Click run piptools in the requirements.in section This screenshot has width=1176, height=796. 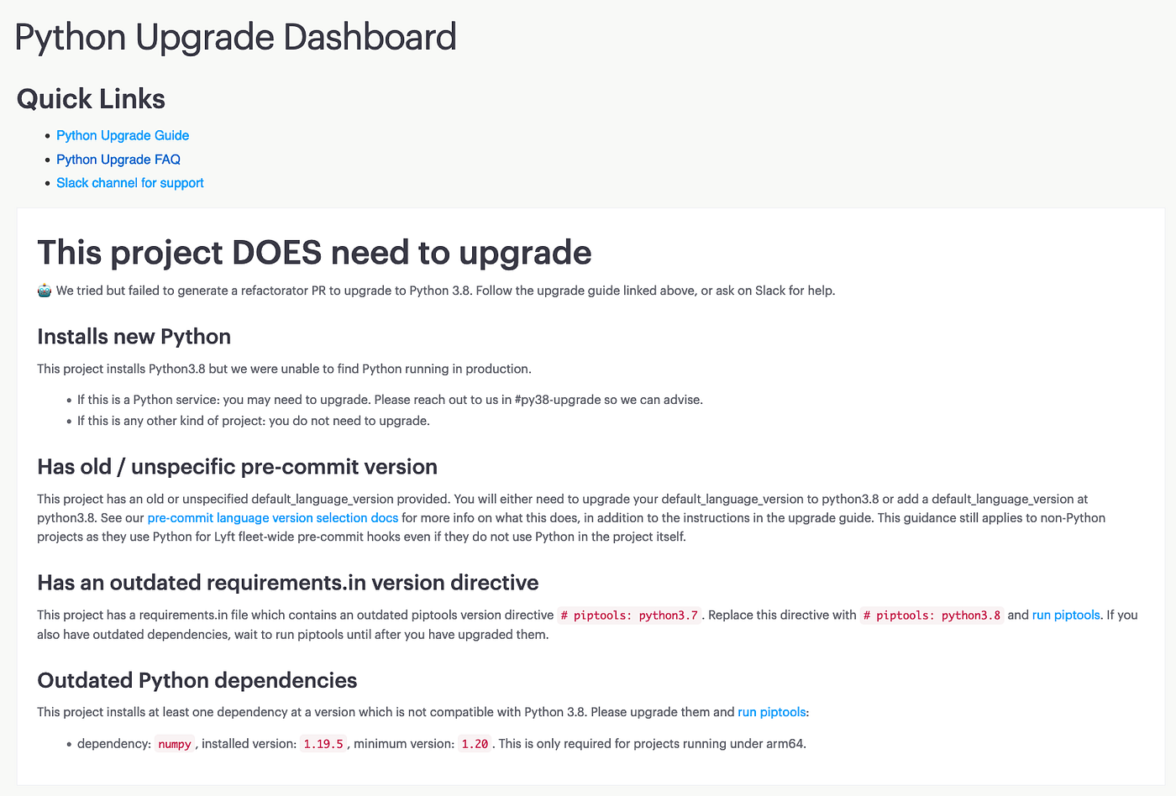[1066, 615]
